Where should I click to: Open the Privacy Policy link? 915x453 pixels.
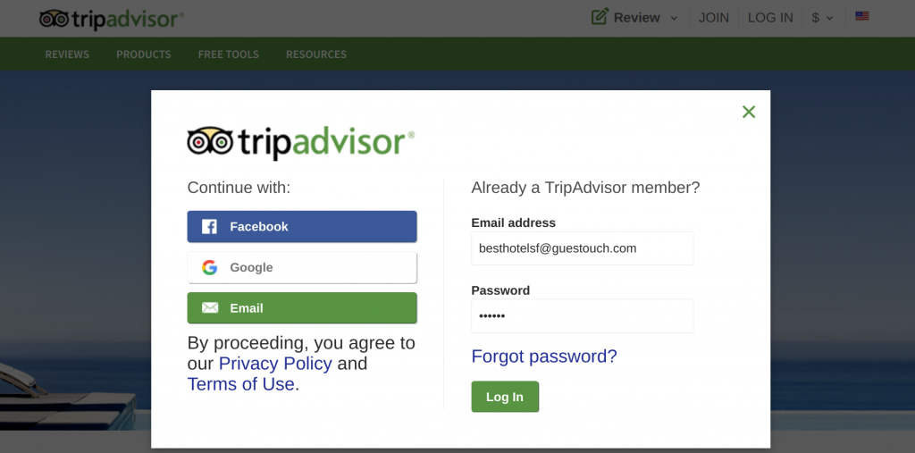[275, 363]
